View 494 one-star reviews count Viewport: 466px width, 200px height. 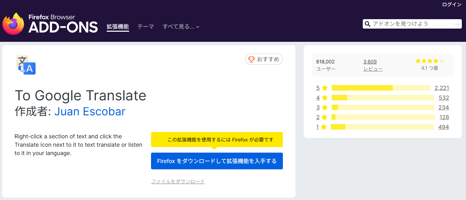[x=444, y=127]
